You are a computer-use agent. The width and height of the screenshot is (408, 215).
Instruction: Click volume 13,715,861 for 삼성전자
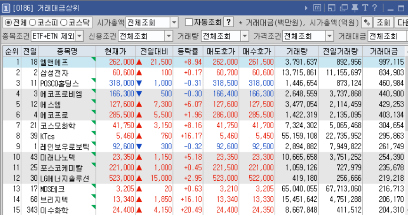300,73
